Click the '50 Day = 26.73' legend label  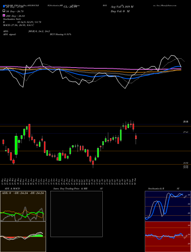[15, 11]
